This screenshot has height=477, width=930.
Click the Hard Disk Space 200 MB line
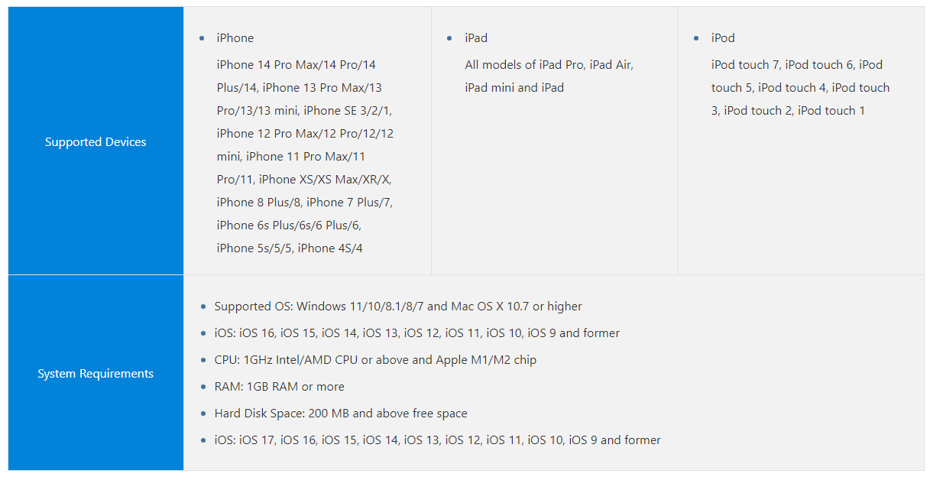pos(340,414)
